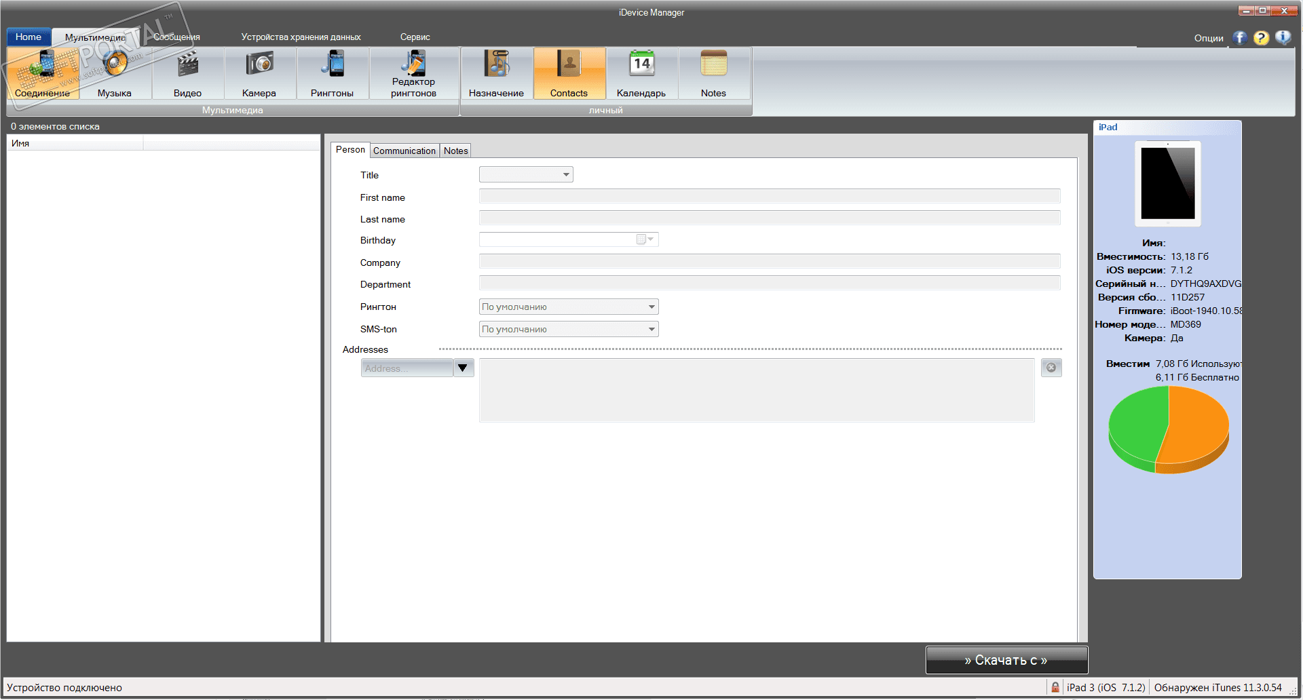1303x700 pixels.
Task: Click the iPad device thumbnail
Action: [1168, 184]
